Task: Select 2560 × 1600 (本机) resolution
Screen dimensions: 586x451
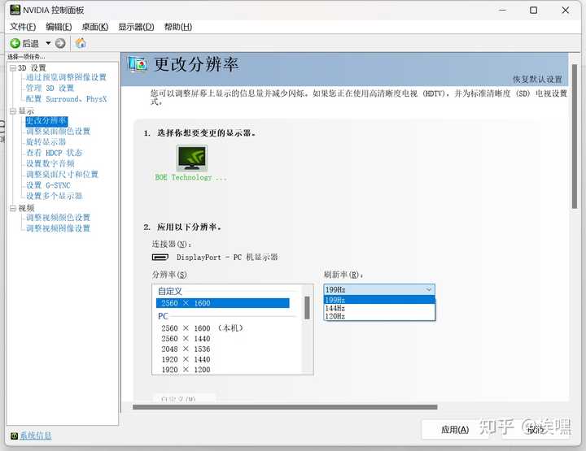Action: pyautogui.click(x=202, y=328)
